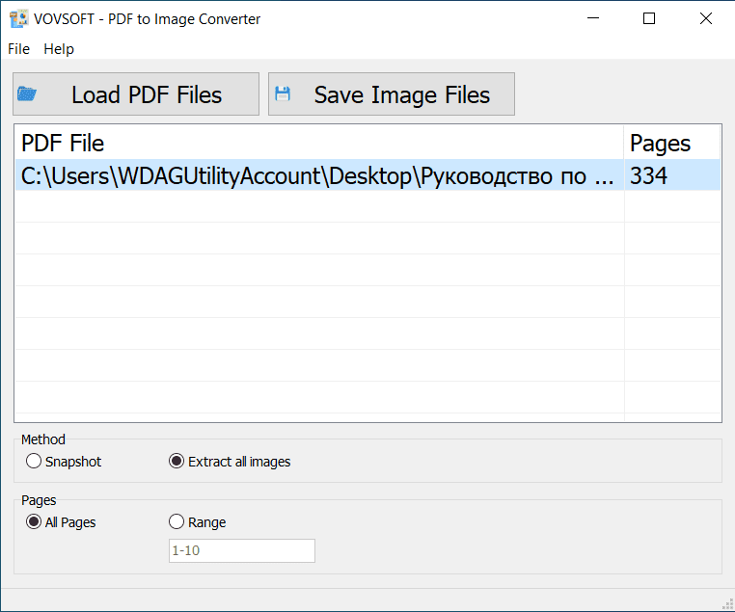Select the Snapshot method radio button
Screen dimensions: 735x612
[35, 462]
